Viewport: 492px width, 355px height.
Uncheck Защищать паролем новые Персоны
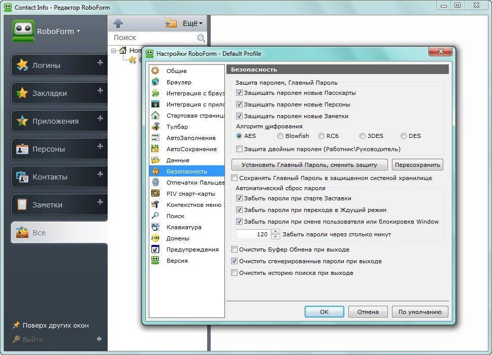click(239, 104)
